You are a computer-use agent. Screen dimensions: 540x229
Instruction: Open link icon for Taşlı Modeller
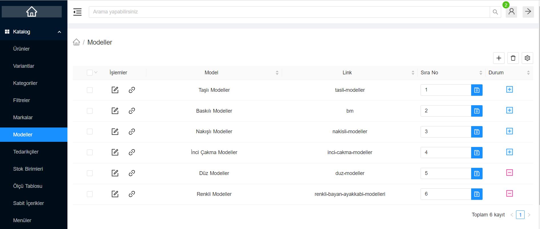point(132,90)
